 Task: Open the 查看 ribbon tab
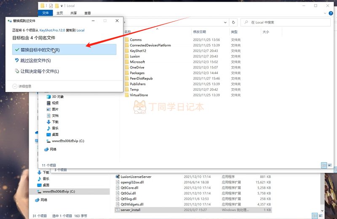(x=88, y=13)
